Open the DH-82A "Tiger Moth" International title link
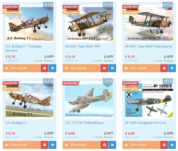This screenshot has height=151, width=178. tap(149, 46)
